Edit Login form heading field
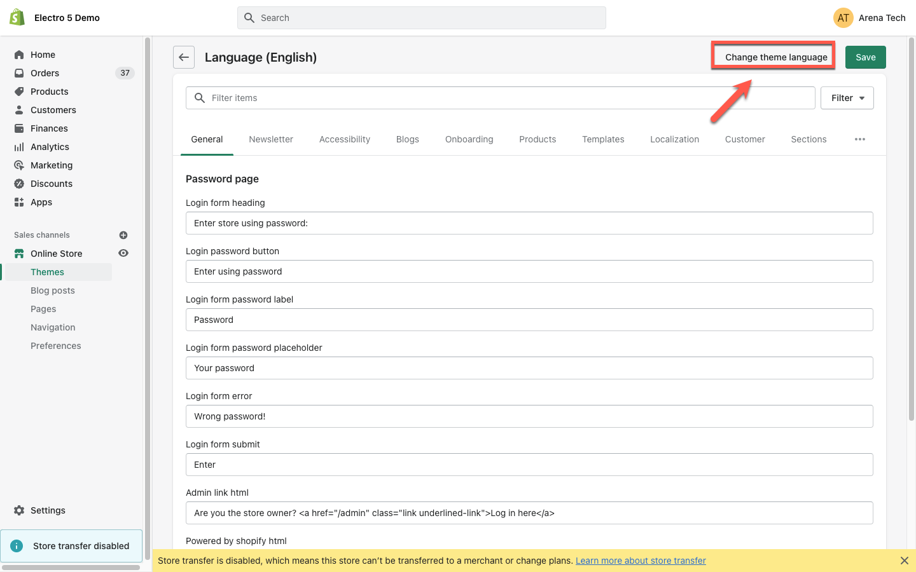 click(529, 223)
